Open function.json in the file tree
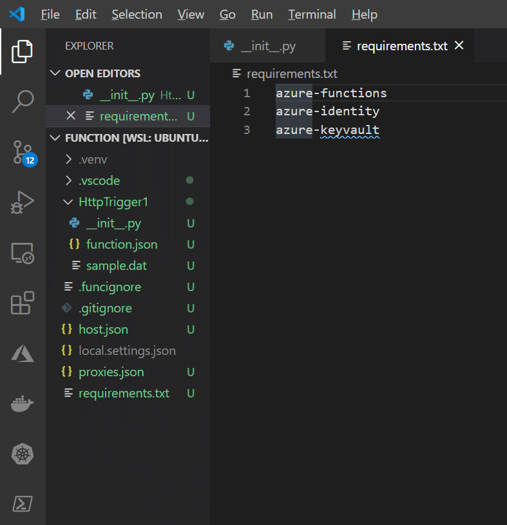 pyautogui.click(x=128, y=244)
